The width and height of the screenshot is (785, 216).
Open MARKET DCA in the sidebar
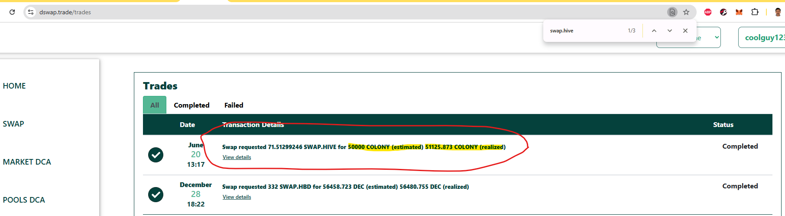27,162
